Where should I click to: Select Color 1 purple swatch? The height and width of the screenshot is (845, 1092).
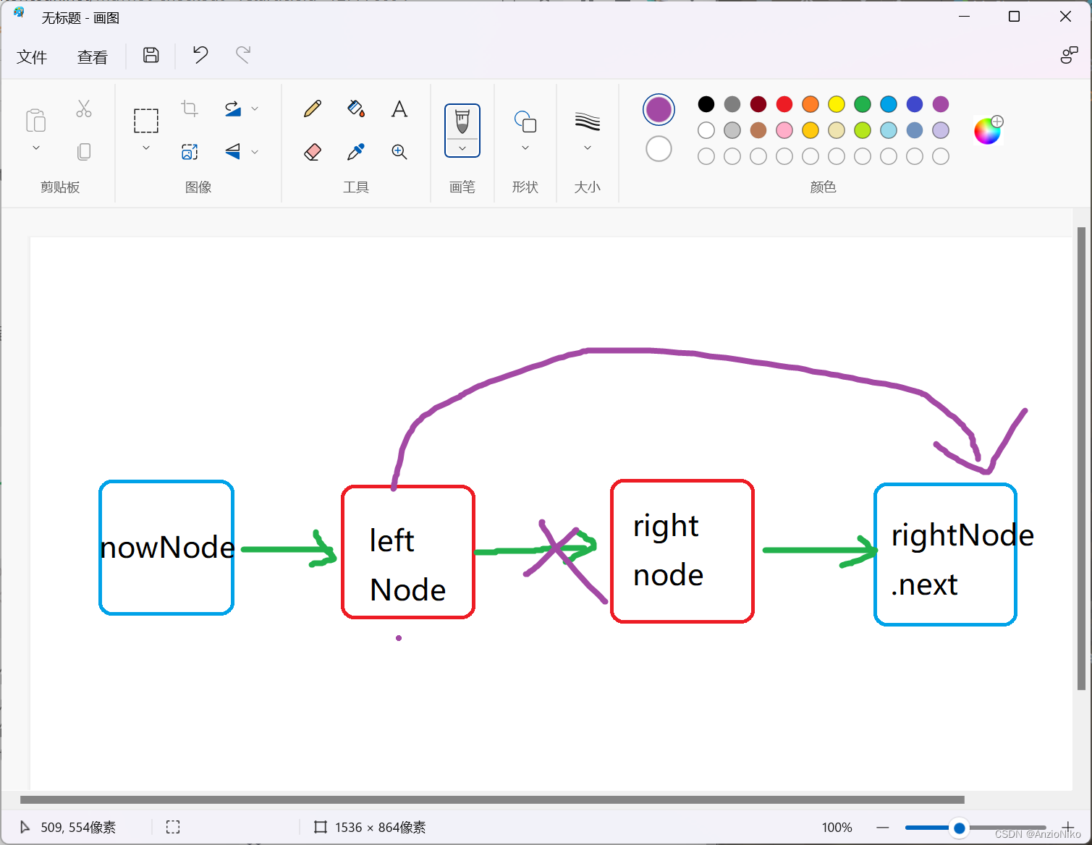click(x=659, y=110)
